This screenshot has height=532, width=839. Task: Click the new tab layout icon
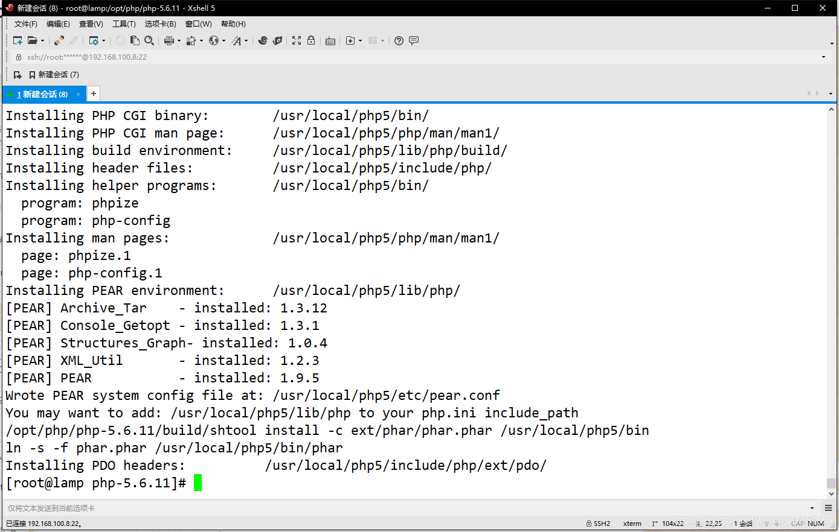[x=350, y=40]
